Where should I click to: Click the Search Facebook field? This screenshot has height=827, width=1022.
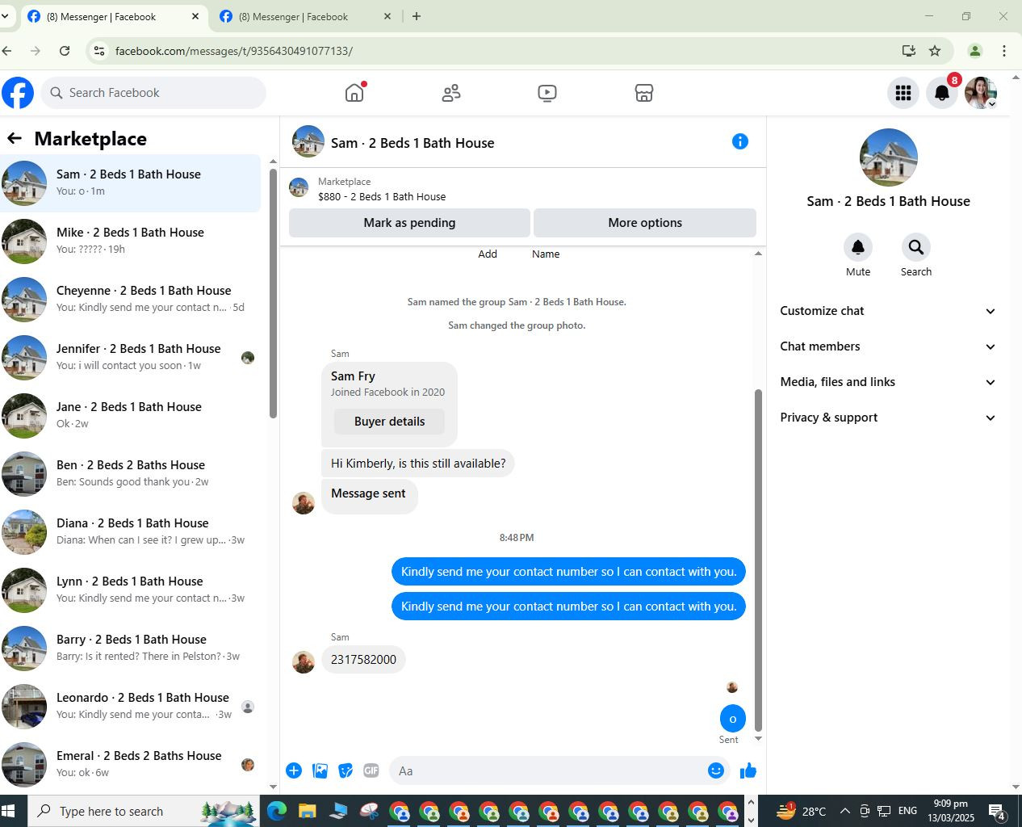pyautogui.click(x=153, y=93)
